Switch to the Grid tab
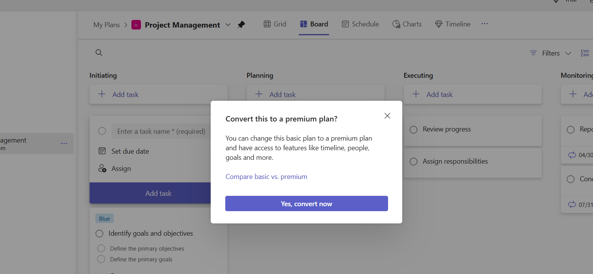 click(x=275, y=24)
